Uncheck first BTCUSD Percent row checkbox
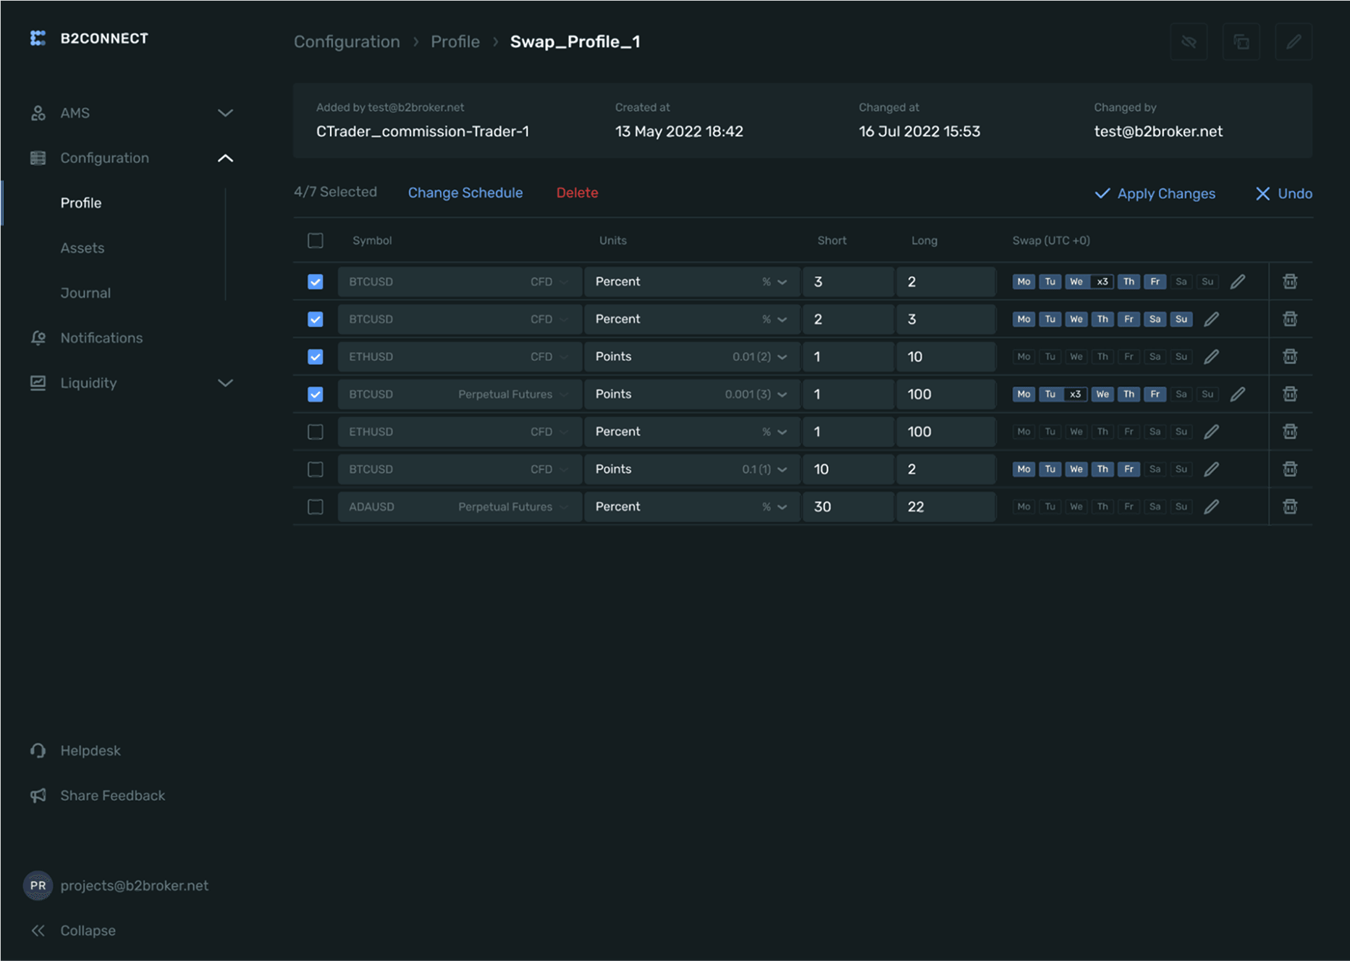This screenshot has width=1350, height=961. point(316,282)
